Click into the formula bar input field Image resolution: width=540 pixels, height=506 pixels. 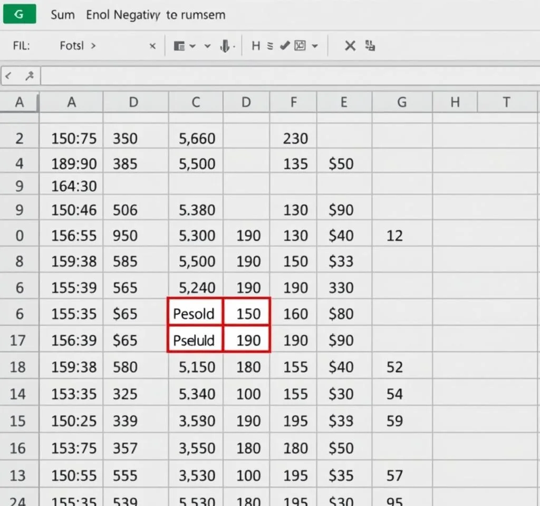click(285, 76)
